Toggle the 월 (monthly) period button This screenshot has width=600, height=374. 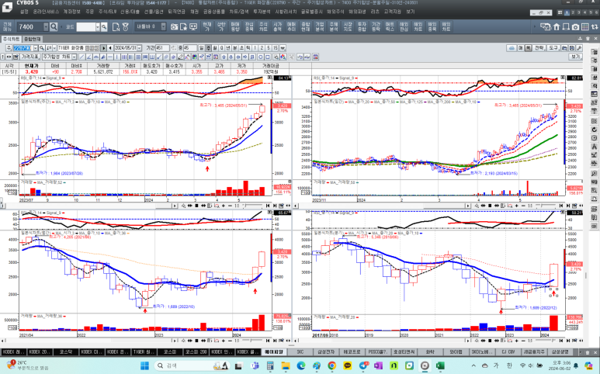coord(215,48)
